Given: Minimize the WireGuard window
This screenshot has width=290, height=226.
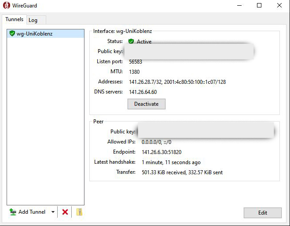Looking at the screenshot, I should pyautogui.click(x=239, y=5).
